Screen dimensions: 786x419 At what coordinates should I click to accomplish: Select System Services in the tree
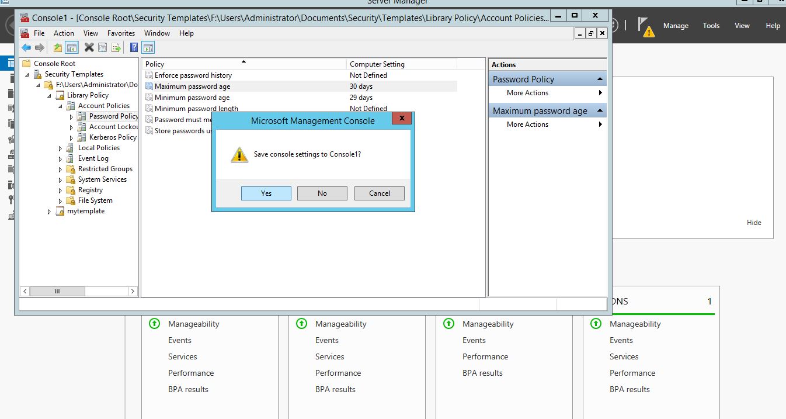102,179
